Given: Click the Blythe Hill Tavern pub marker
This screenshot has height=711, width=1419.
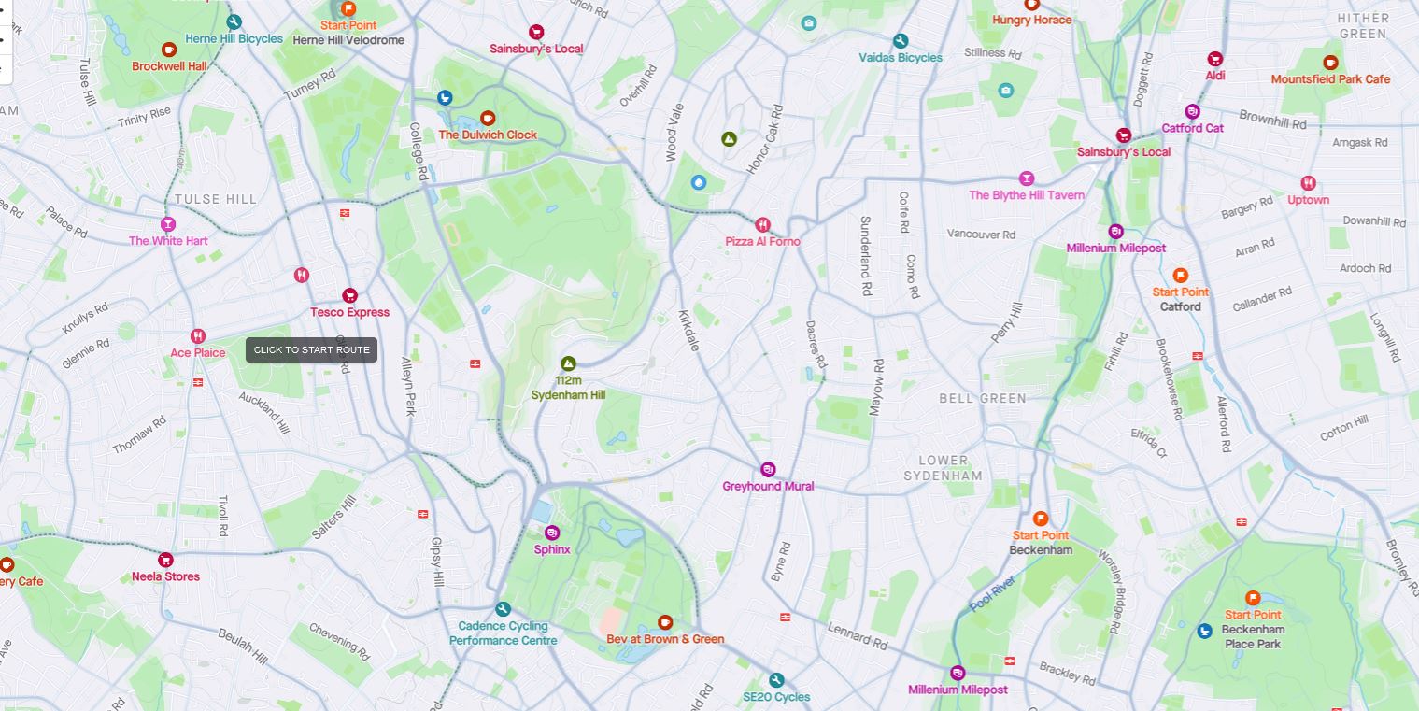Looking at the screenshot, I should tap(1027, 178).
